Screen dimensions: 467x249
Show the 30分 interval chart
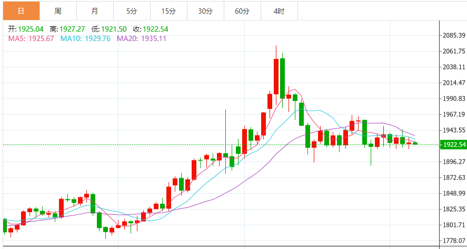pyautogui.click(x=205, y=11)
